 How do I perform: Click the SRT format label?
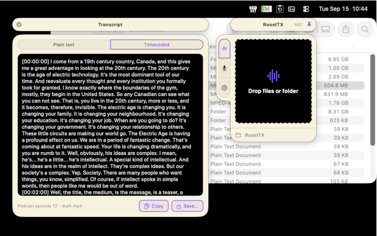299,25
